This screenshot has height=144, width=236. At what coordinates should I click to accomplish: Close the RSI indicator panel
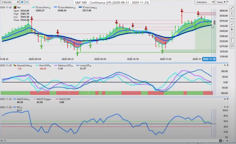[227, 107]
